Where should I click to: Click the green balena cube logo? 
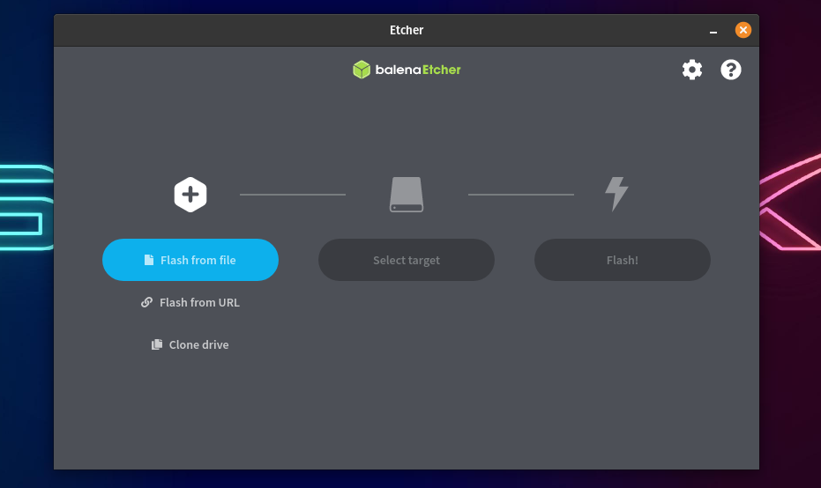pyautogui.click(x=362, y=70)
